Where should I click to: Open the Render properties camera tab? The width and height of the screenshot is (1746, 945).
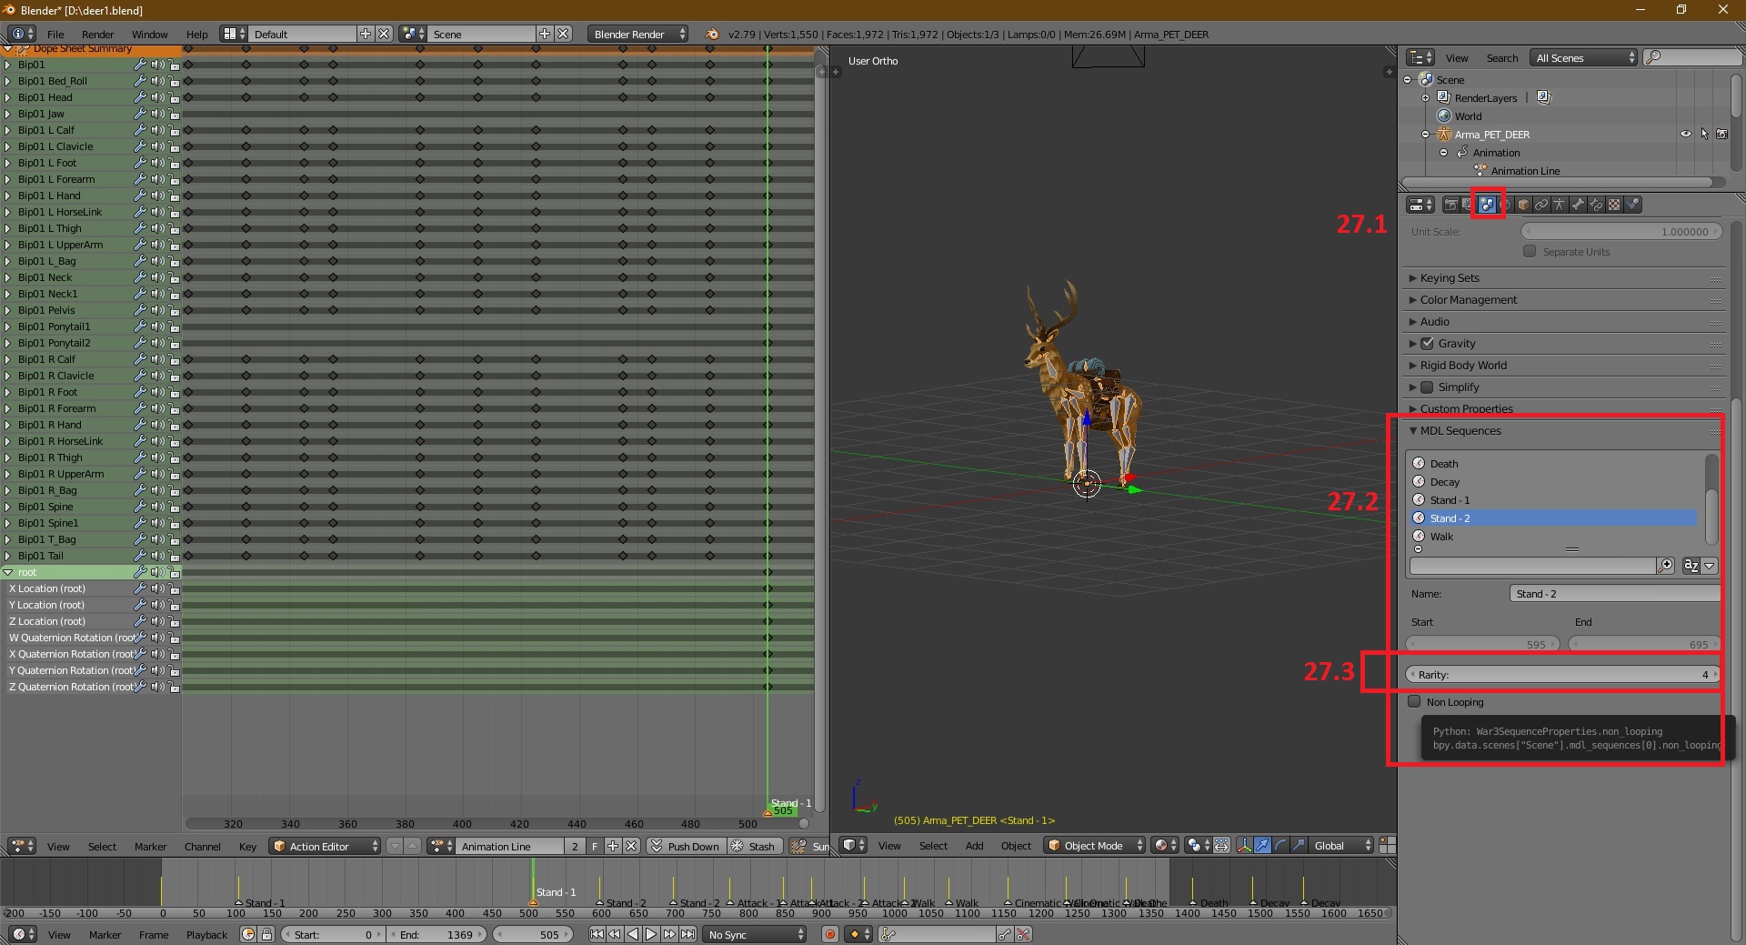[x=1451, y=205]
